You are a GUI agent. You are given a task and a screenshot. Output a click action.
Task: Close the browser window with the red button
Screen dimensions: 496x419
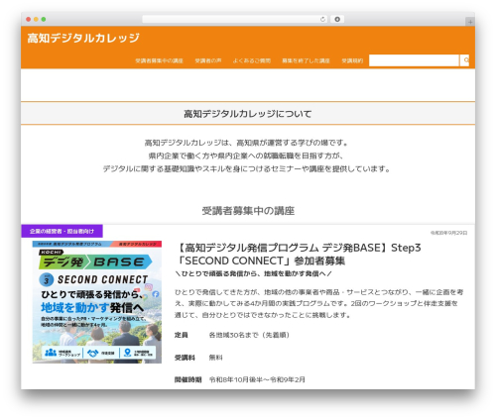pyautogui.click(x=29, y=20)
